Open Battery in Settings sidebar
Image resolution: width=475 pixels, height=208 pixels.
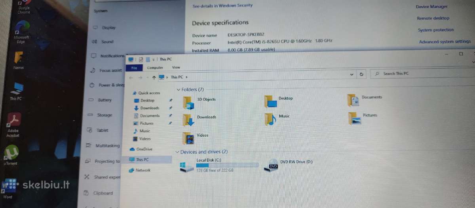pyautogui.click(x=100, y=100)
